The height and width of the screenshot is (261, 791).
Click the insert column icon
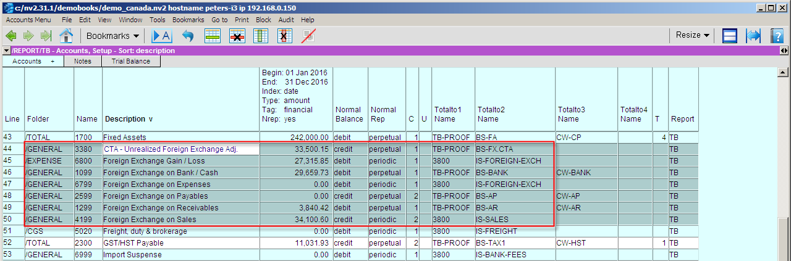(x=261, y=36)
